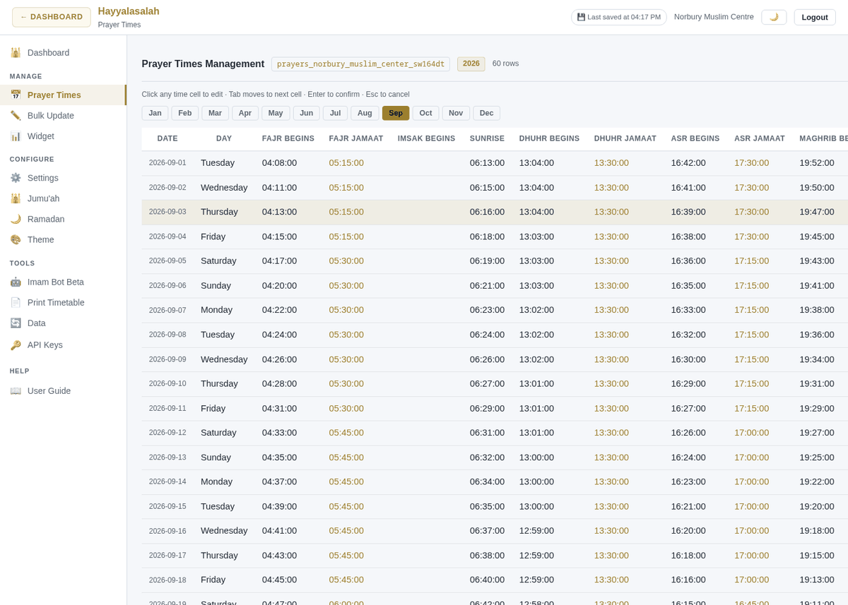Open the Ramadan configuration
Screen dimensions: 848x605
point(63,219)
